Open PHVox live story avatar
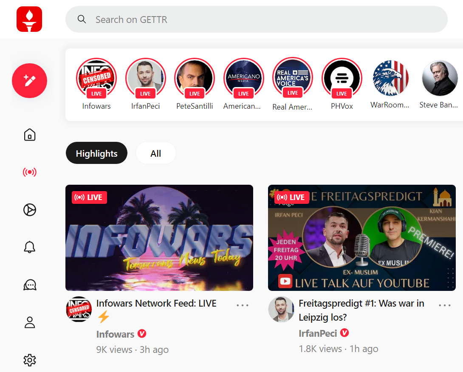 pos(342,78)
